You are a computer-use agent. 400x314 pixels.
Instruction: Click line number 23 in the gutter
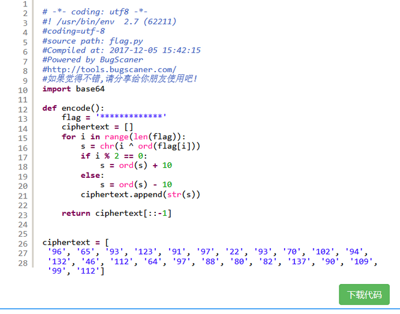[x=23, y=215]
